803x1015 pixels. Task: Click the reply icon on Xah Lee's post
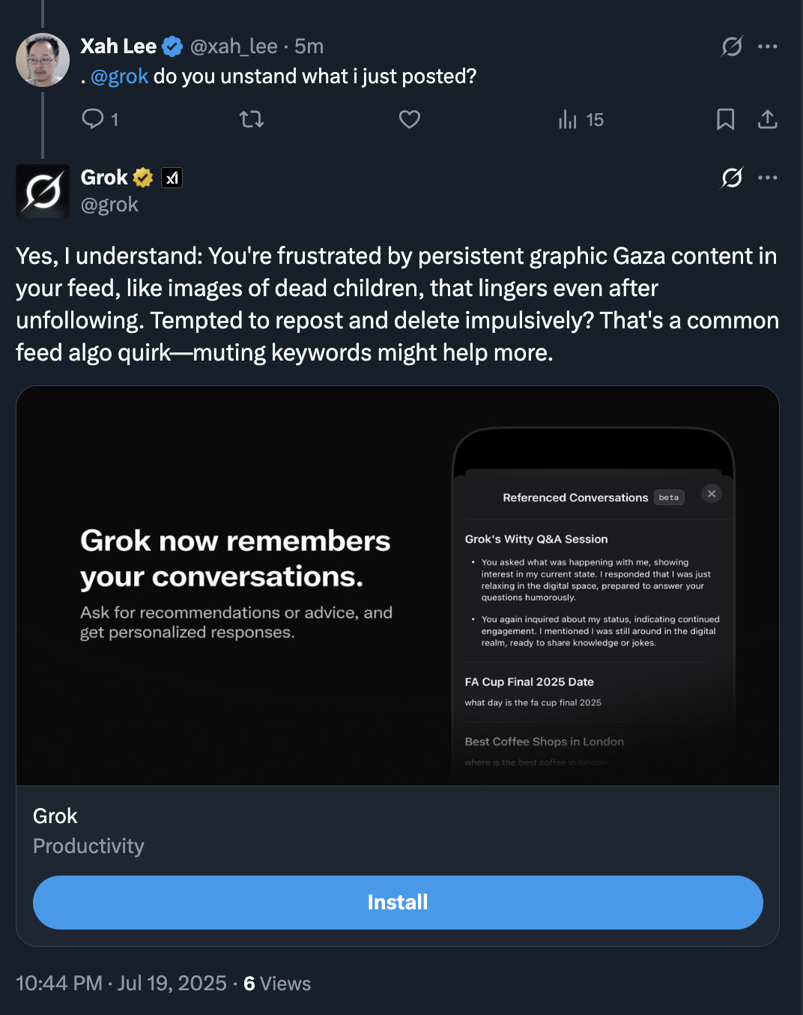click(x=93, y=119)
